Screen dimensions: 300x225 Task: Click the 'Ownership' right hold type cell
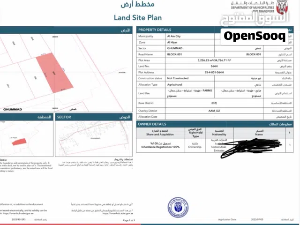[195, 145]
